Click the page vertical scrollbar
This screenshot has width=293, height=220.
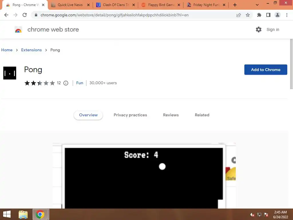291,64
